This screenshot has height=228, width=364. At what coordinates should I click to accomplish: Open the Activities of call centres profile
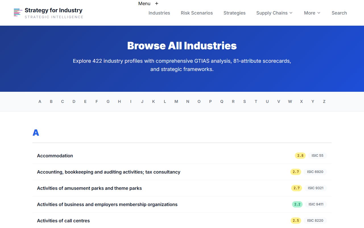pos(63,221)
